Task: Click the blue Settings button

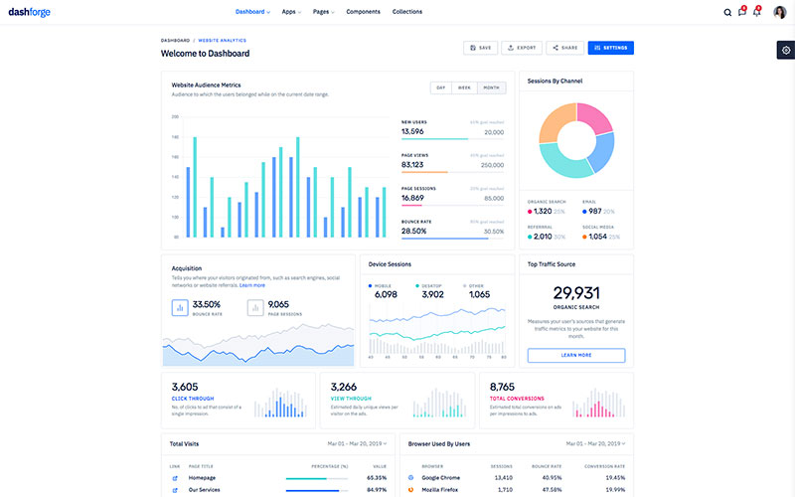Action: (x=610, y=48)
